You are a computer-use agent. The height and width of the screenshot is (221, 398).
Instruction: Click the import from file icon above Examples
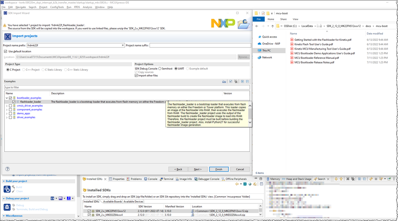click(x=224, y=82)
